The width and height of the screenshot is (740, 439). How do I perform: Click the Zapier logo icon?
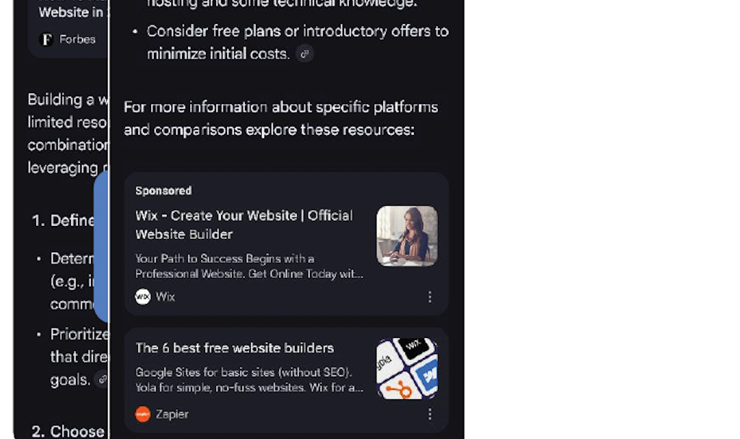click(x=142, y=414)
